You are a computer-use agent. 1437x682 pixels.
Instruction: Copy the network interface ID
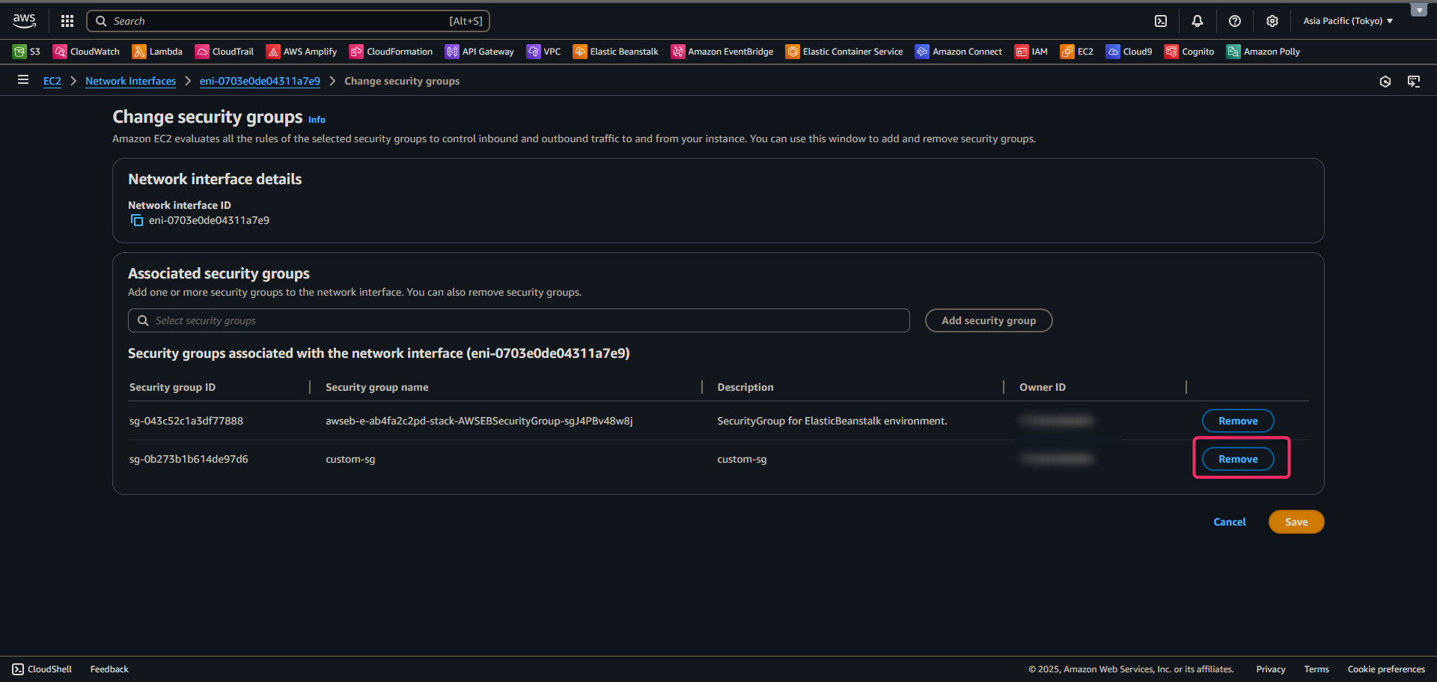point(137,220)
